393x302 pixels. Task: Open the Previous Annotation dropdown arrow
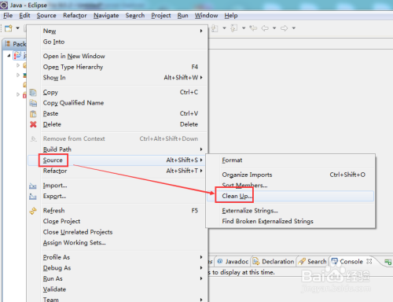click(244, 28)
